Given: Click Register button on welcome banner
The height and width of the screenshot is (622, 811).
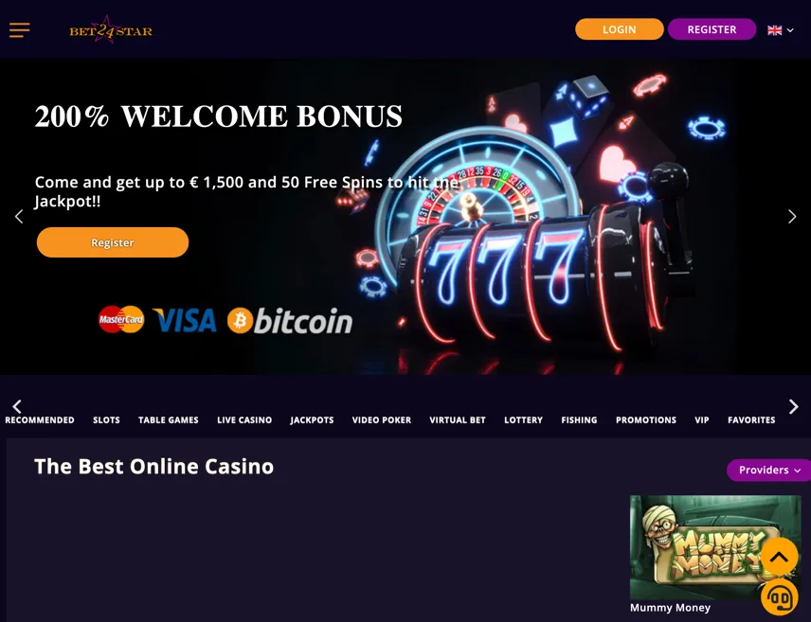Looking at the screenshot, I should coord(113,242).
